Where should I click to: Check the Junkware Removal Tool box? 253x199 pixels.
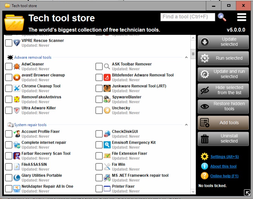point(99,88)
